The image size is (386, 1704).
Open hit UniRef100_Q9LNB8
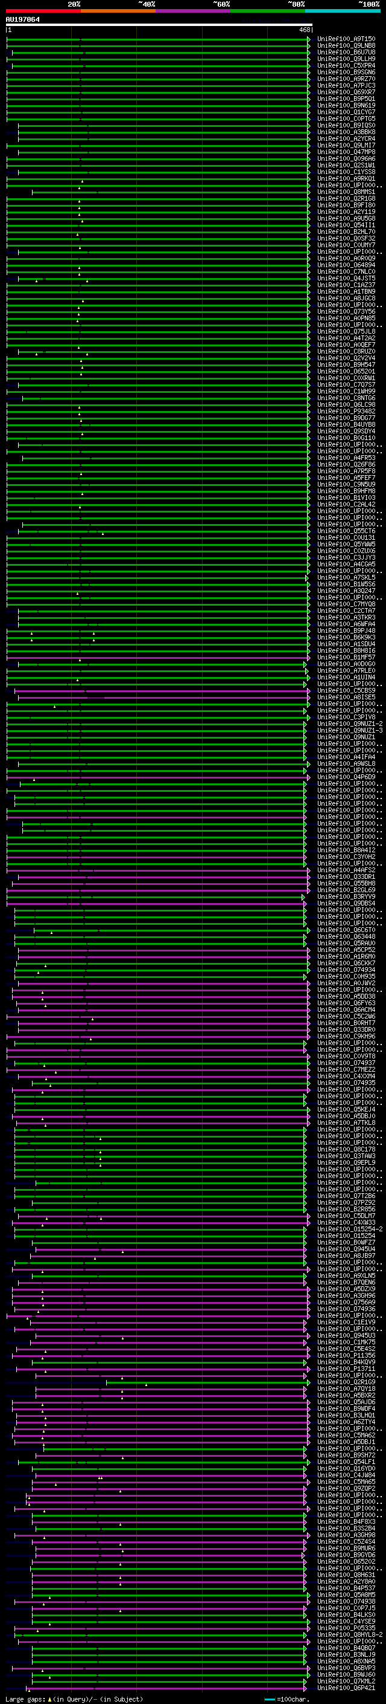(x=346, y=46)
